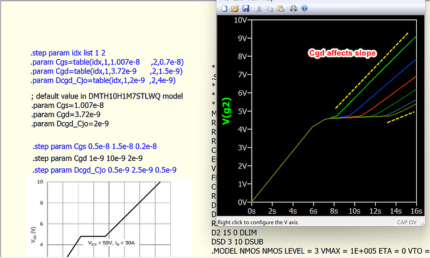Save using the floppy disk icon
This screenshot has height=258, width=430.
pos(246,9)
